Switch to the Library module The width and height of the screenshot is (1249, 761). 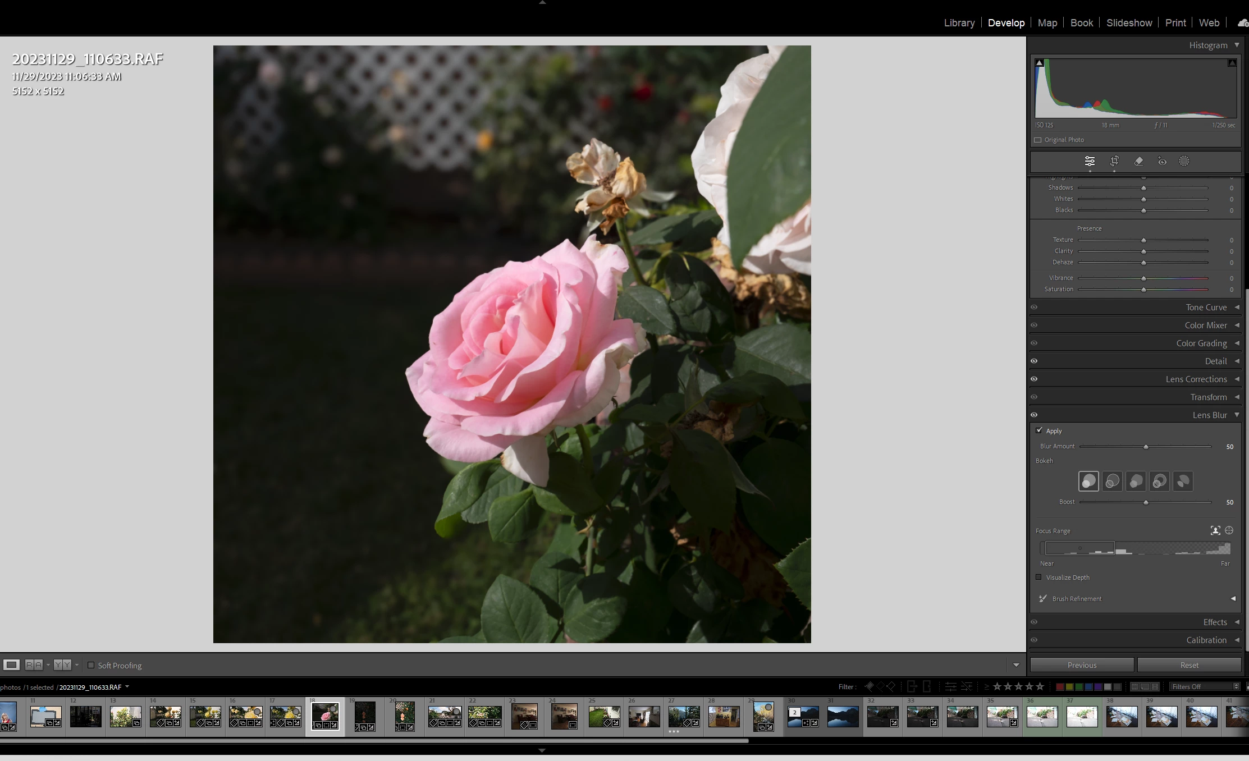click(959, 23)
